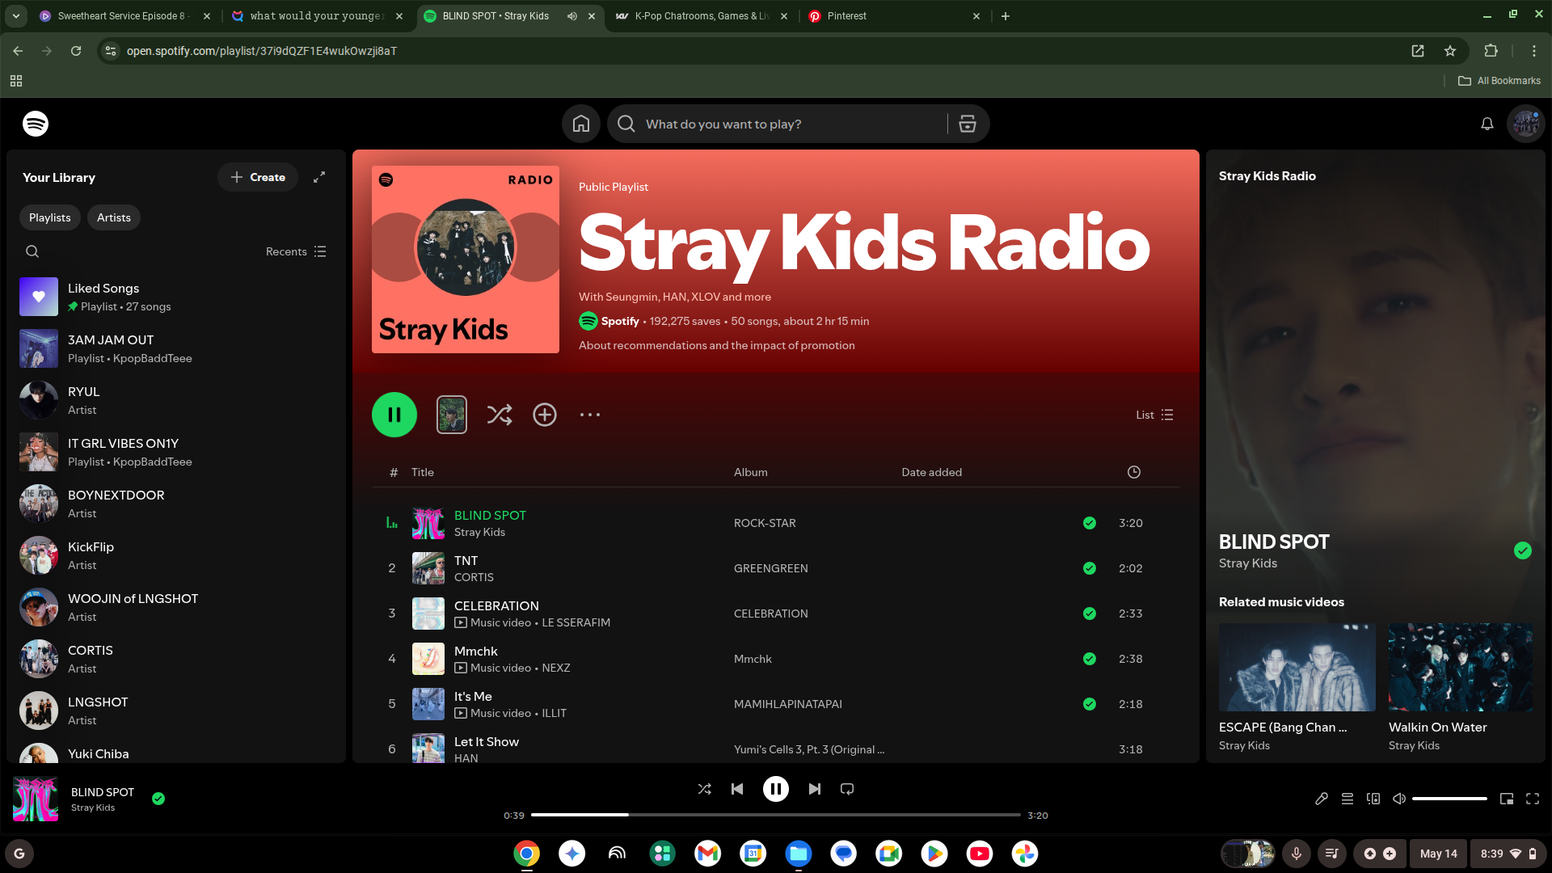The image size is (1552, 873).
Task: Open the playlist video preview thumbnail
Action: pos(452,415)
